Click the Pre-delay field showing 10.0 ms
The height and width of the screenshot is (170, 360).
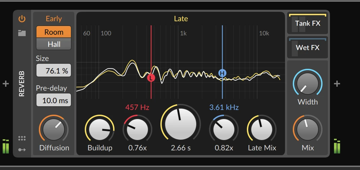[x=54, y=101]
